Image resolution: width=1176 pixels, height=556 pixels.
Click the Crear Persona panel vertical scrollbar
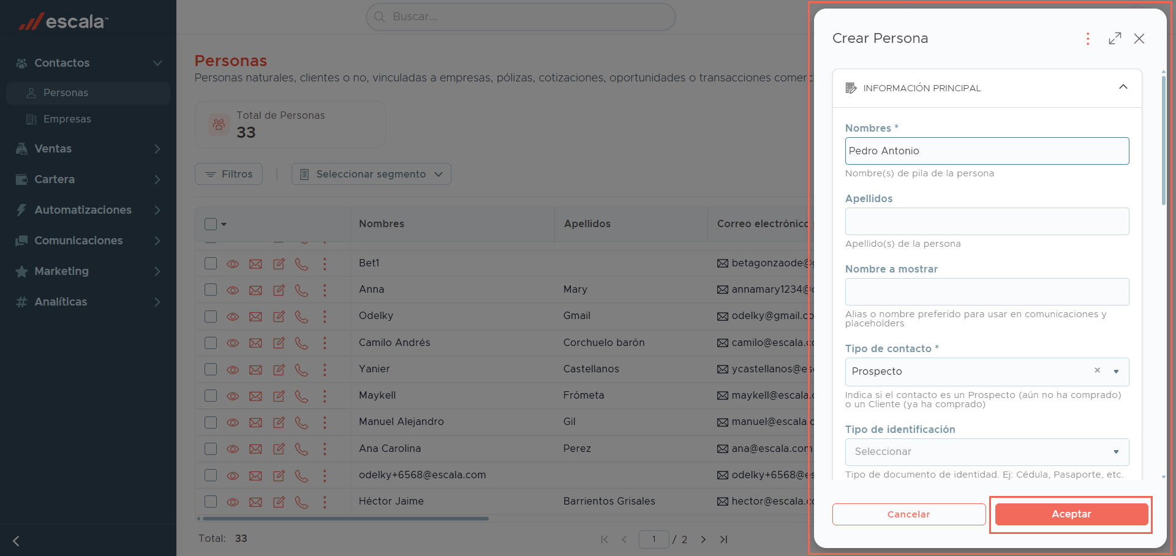coord(1163,141)
